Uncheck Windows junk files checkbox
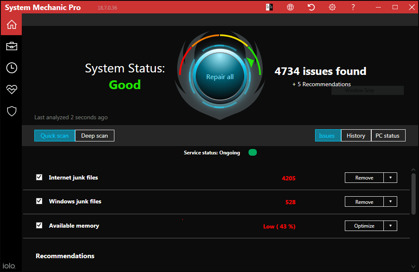Image resolution: width=419 pixels, height=272 pixels. click(39, 201)
